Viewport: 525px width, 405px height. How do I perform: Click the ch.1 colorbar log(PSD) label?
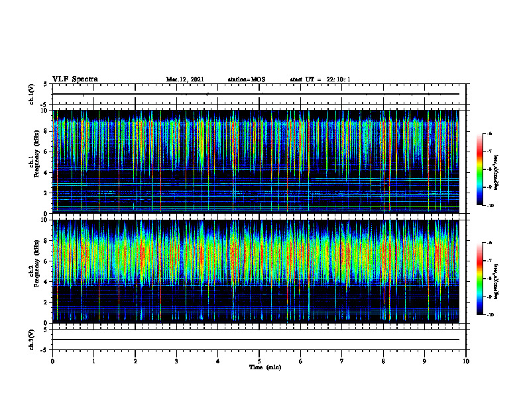pos(496,172)
